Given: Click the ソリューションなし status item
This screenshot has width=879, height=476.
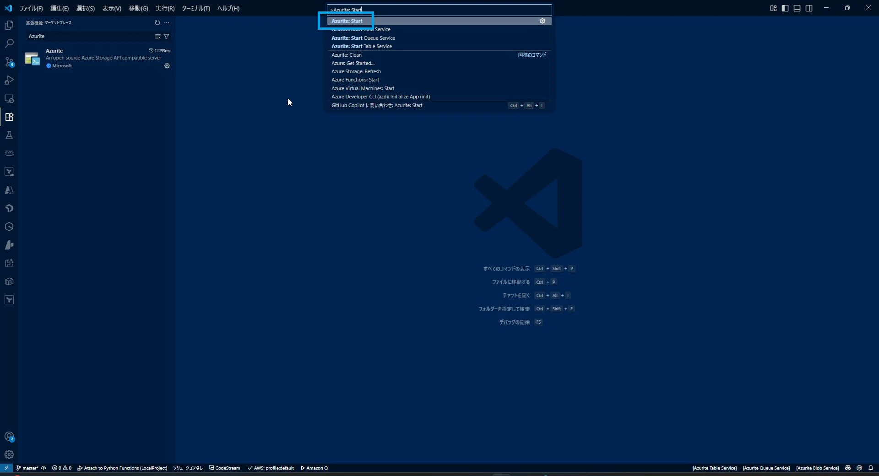Looking at the screenshot, I should (188, 468).
